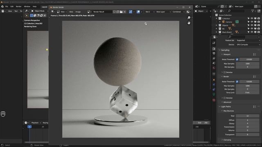The height and width of the screenshot is (147, 262).
Task: Click the unlink image X icon
Action: pyautogui.click(x=124, y=12)
